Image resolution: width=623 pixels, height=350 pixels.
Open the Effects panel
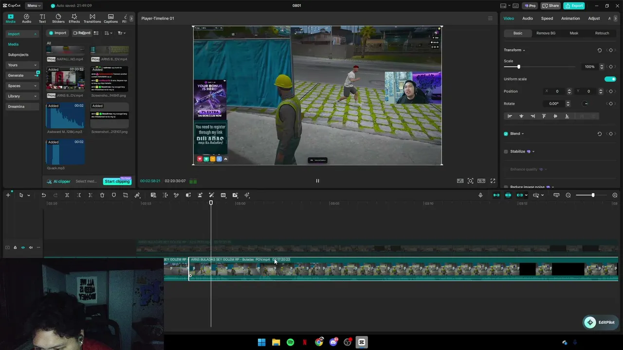click(74, 18)
